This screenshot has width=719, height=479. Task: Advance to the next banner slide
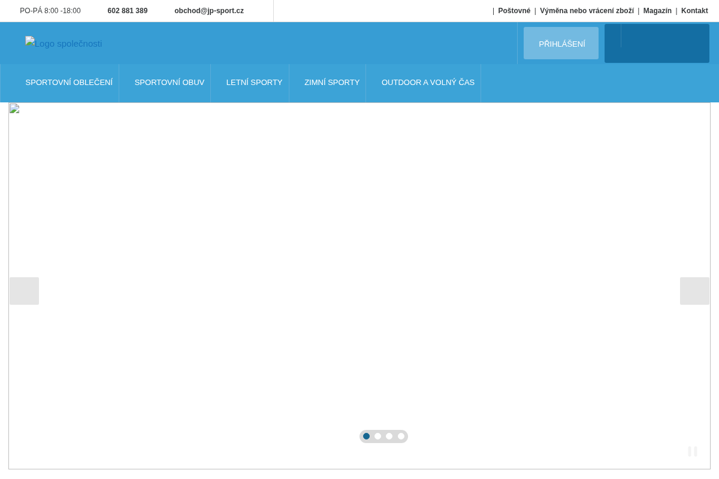[694, 291]
